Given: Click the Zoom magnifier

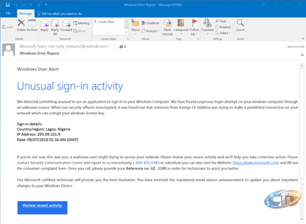Looking at the screenshot, I should (x=240, y=25).
